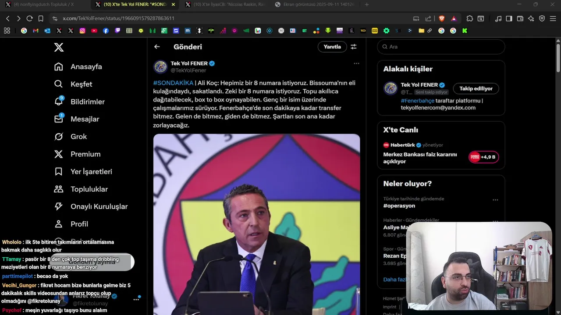Open a new browser tab
Screen dimensions: 561x315
[x=367, y=4]
